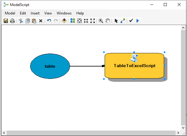Activate the Pan hand tool

coord(107,21)
